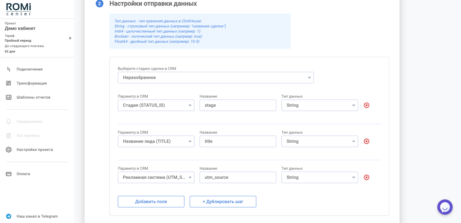The image size is (461, 223).
Task: Click the Telegram channel icon
Action: (x=9, y=216)
